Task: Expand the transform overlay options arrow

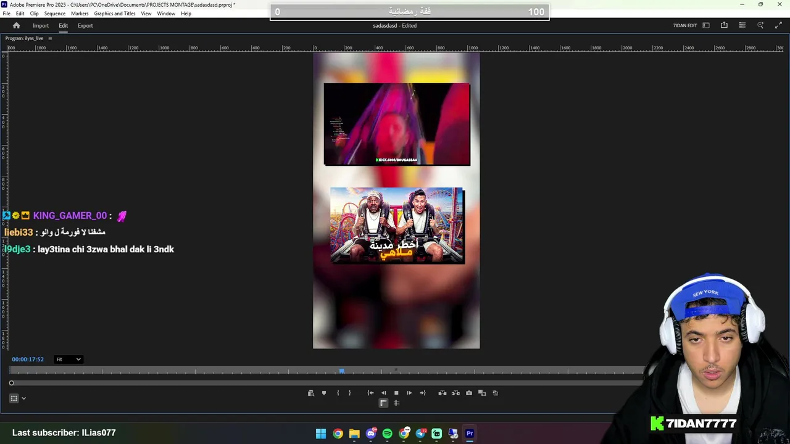Action: click(23, 398)
